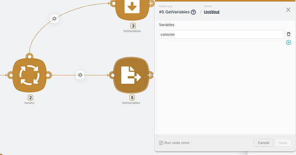Click the Iterator node's left input port
The height and width of the screenshot is (155, 296).
11,76
